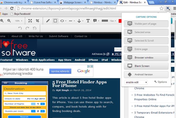Select the note callout tool
Screen dimensions: 176x118
[x=95, y=21]
